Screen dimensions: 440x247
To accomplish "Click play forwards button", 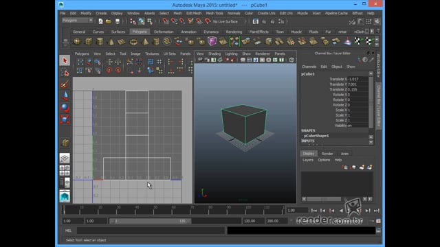I will [x=350, y=211].
